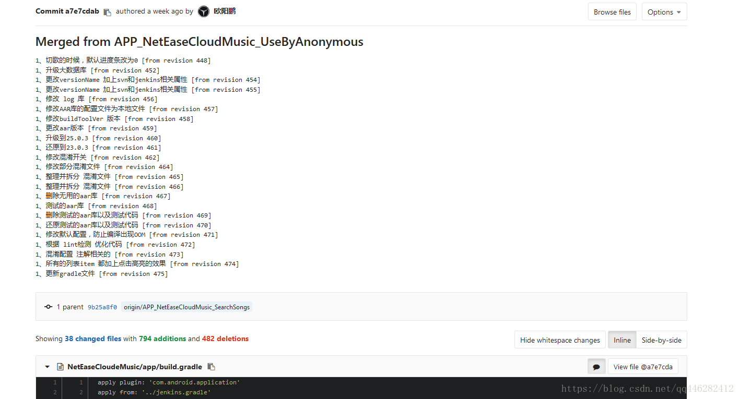Click the commit message line for revision 467
This screenshot has height=399, width=740.
[x=103, y=196]
